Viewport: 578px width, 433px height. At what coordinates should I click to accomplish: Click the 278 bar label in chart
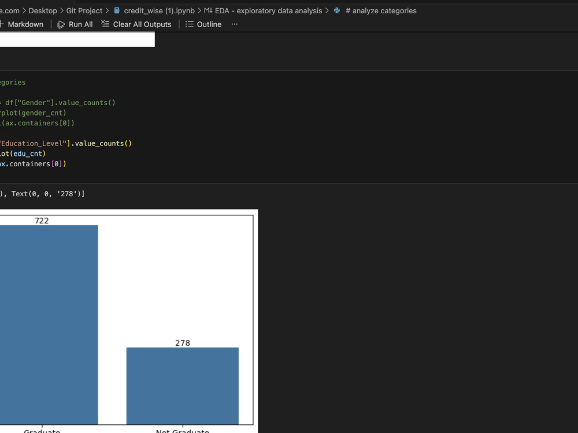pyautogui.click(x=183, y=343)
